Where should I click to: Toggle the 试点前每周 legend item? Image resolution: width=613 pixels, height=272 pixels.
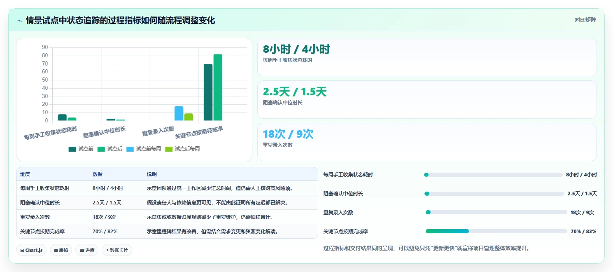pos(144,149)
